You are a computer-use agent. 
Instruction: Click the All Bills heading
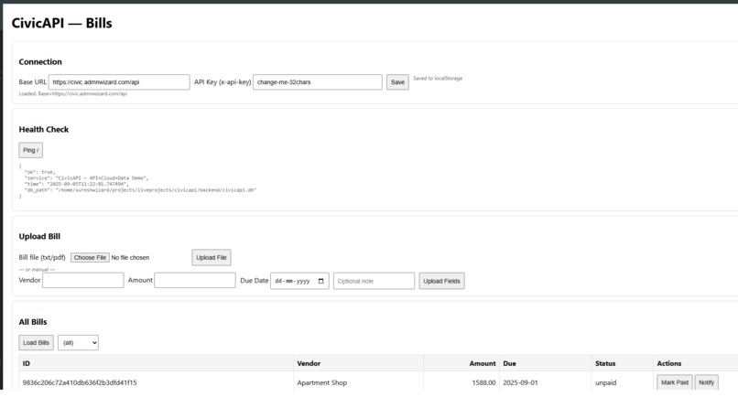click(33, 322)
